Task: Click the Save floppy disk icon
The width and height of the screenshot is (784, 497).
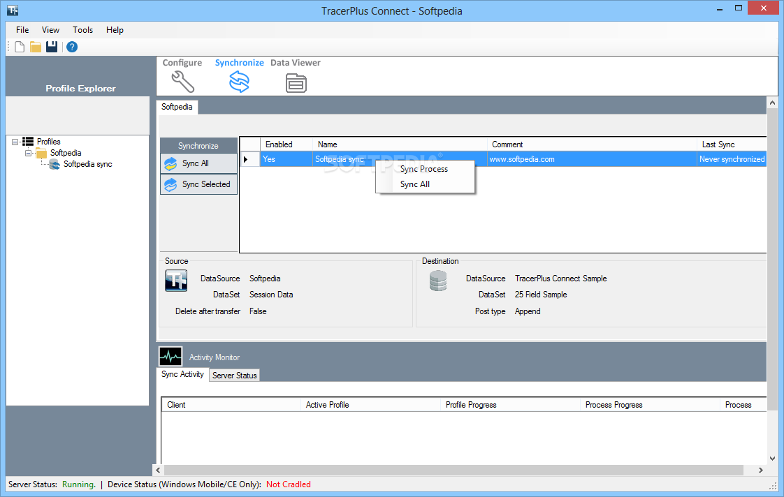Action: tap(52, 47)
